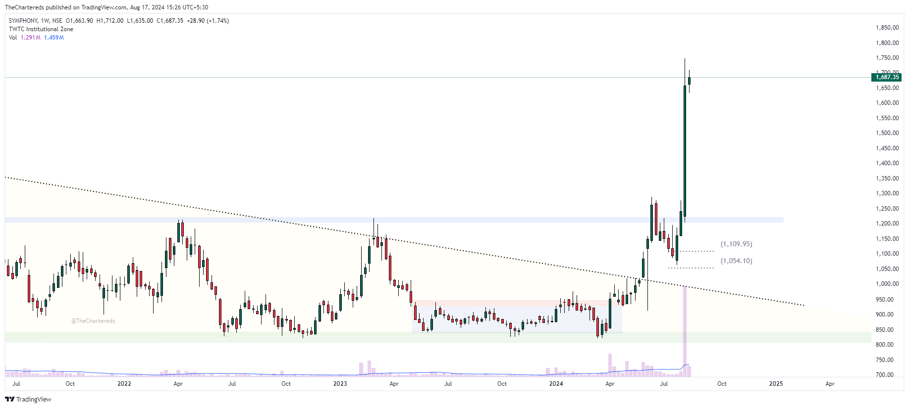Image resolution: width=909 pixels, height=408 pixels.
Task: Click the 1,250.00 price axis label
Action: click(x=887, y=209)
